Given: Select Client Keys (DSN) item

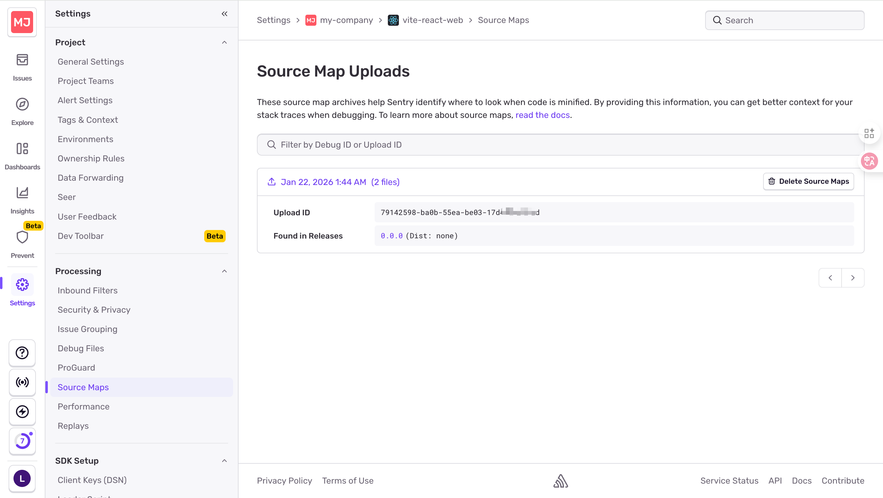Looking at the screenshot, I should pyautogui.click(x=92, y=480).
